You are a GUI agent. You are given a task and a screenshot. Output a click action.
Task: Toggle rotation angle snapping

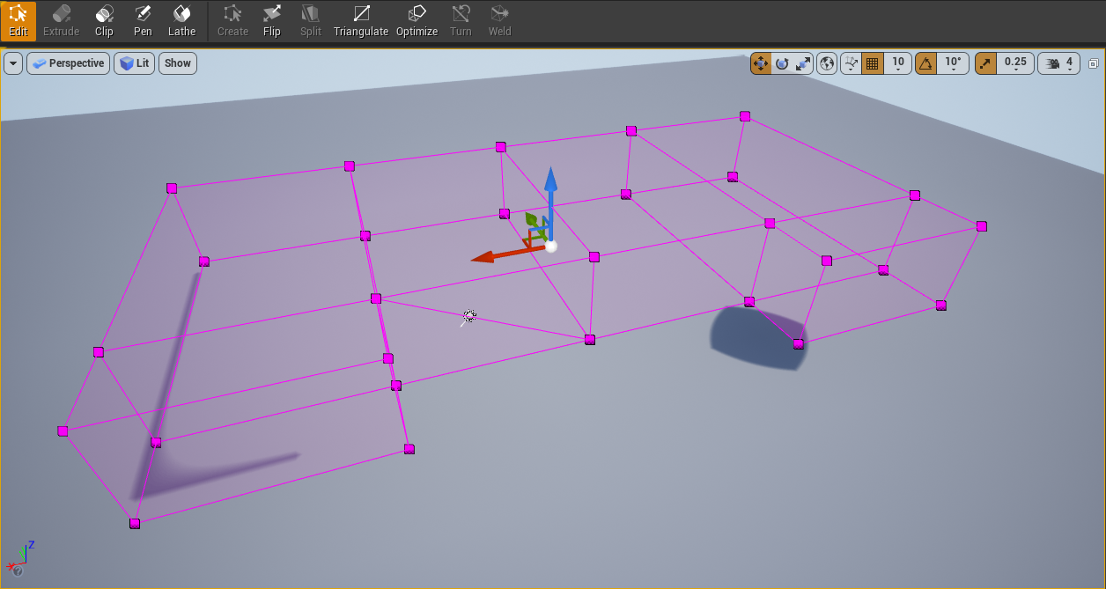[926, 63]
